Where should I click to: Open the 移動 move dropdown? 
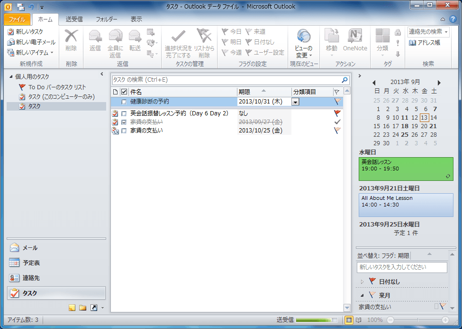coord(332,43)
